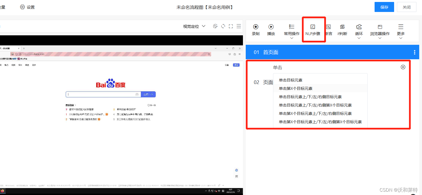Click the bookmark star in Firefox address bar
The height and width of the screenshot is (195, 422).
(x=209, y=54)
